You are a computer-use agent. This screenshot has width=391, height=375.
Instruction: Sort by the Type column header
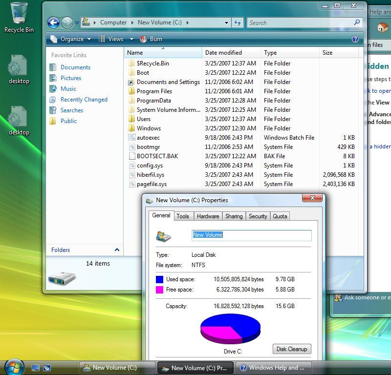coord(290,53)
